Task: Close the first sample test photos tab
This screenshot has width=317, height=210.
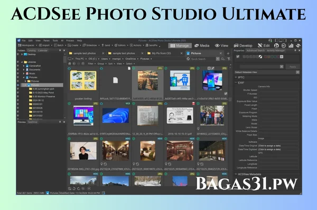Action: (x=103, y=53)
